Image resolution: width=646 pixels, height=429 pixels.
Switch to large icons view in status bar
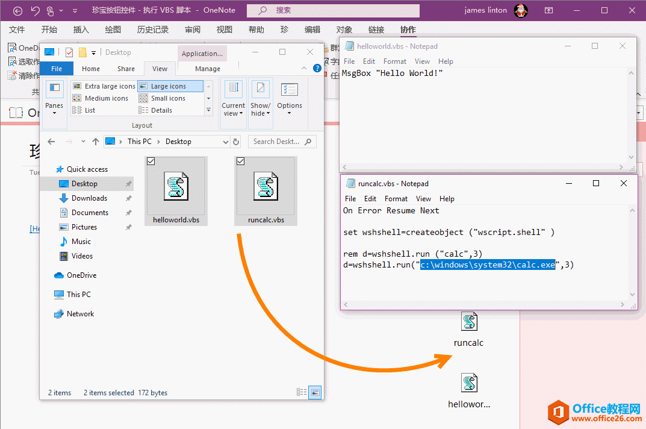315,392
